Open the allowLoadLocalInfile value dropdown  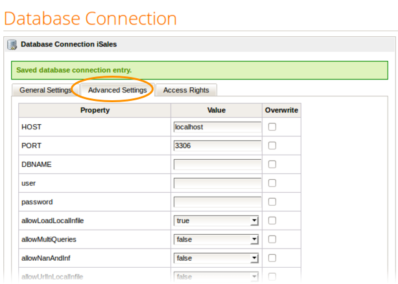click(x=217, y=221)
